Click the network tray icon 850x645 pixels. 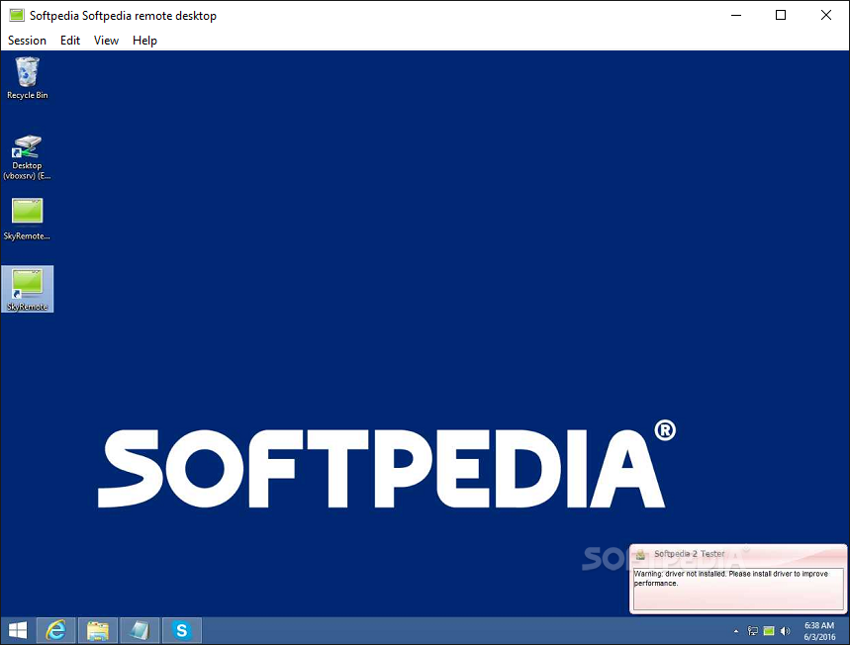(x=752, y=631)
